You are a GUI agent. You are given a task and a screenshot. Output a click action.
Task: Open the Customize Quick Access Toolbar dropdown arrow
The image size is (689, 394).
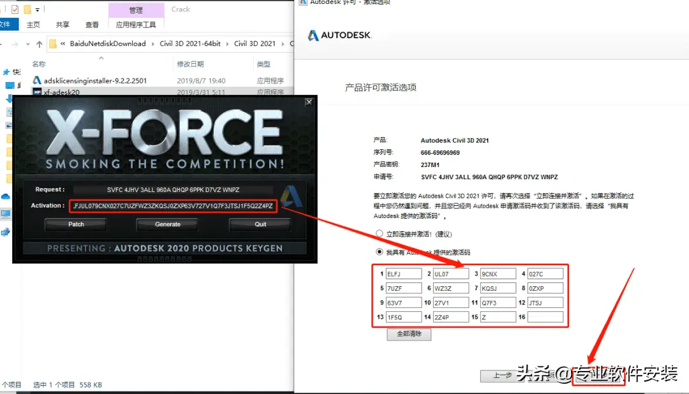click(x=38, y=9)
